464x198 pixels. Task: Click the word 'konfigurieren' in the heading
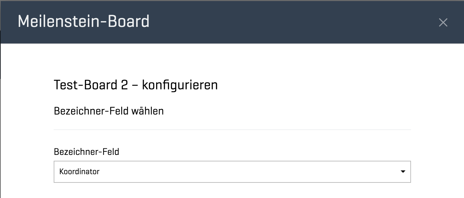180,85
